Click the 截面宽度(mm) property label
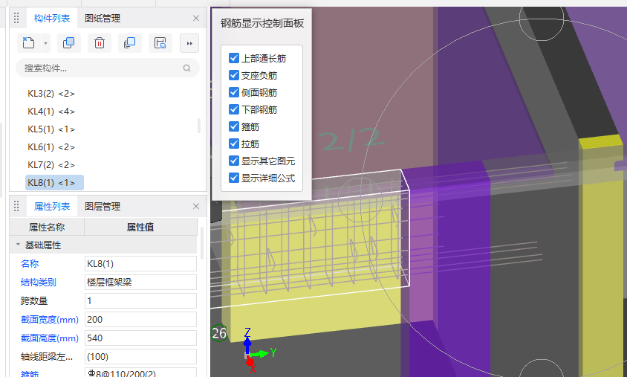 (50, 319)
